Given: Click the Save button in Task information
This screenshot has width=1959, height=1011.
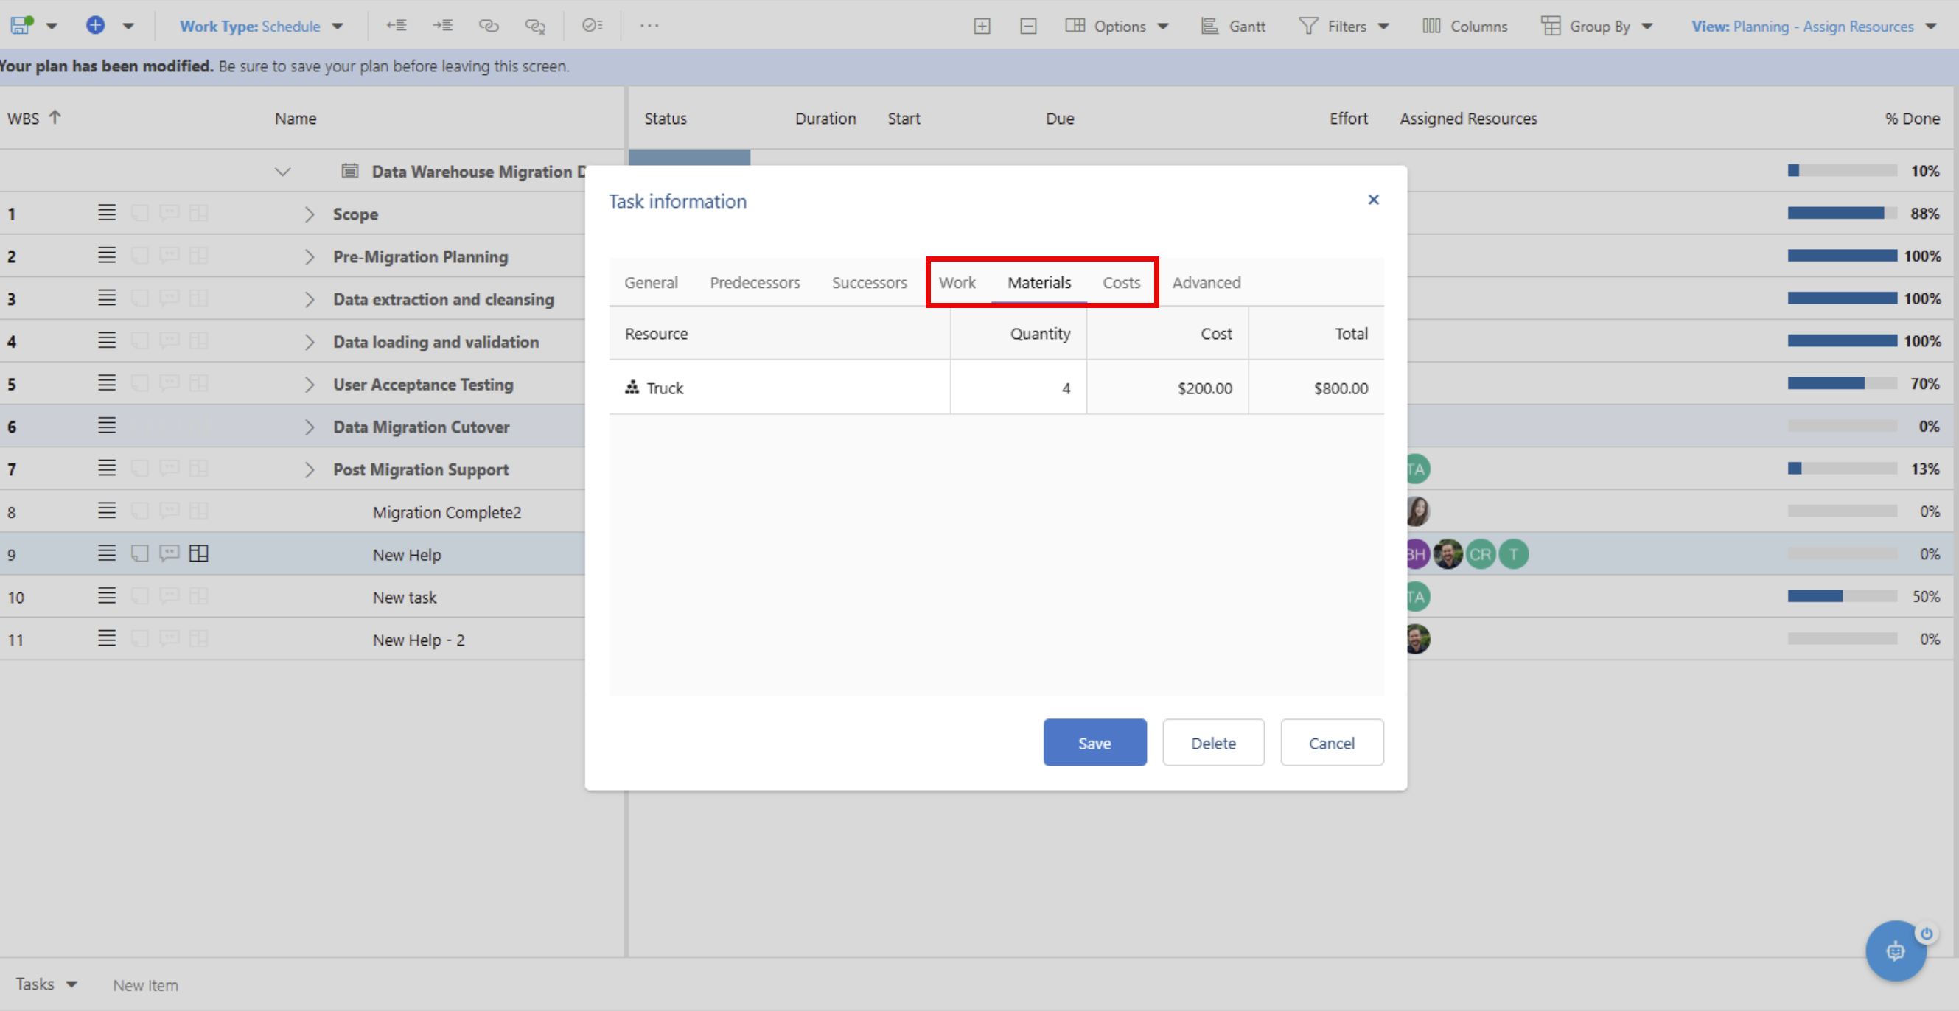Looking at the screenshot, I should click(1094, 743).
